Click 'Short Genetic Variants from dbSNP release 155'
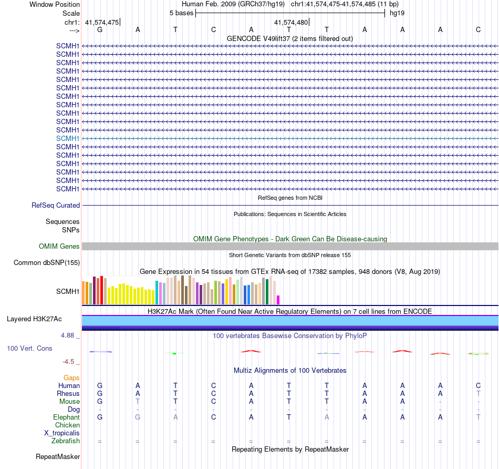The height and width of the screenshot is (469, 499). tap(290, 255)
